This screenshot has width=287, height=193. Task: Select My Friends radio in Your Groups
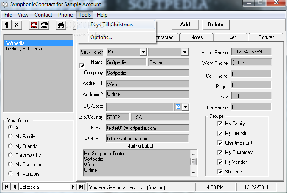11,146
